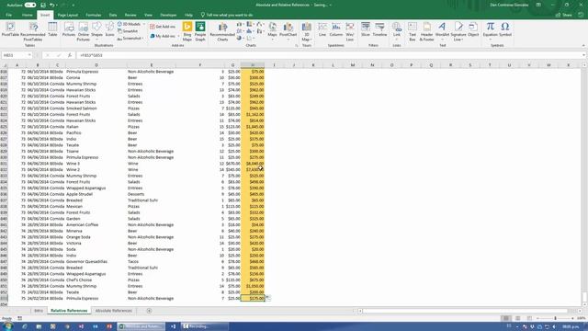Image resolution: width=588 pixels, height=331 pixels.
Task: Click the Share button
Action: 564,15
